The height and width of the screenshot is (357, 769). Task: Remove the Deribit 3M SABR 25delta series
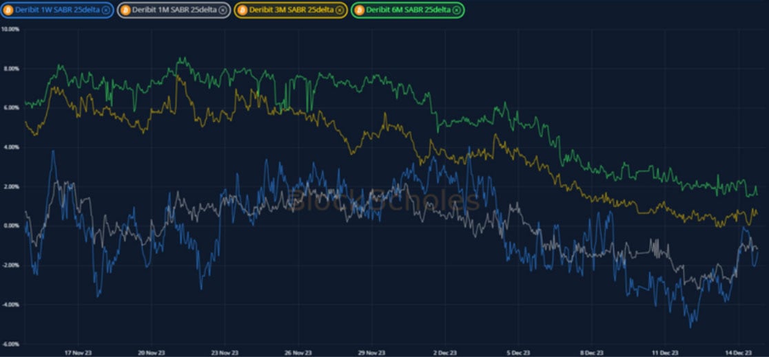tap(340, 10)
